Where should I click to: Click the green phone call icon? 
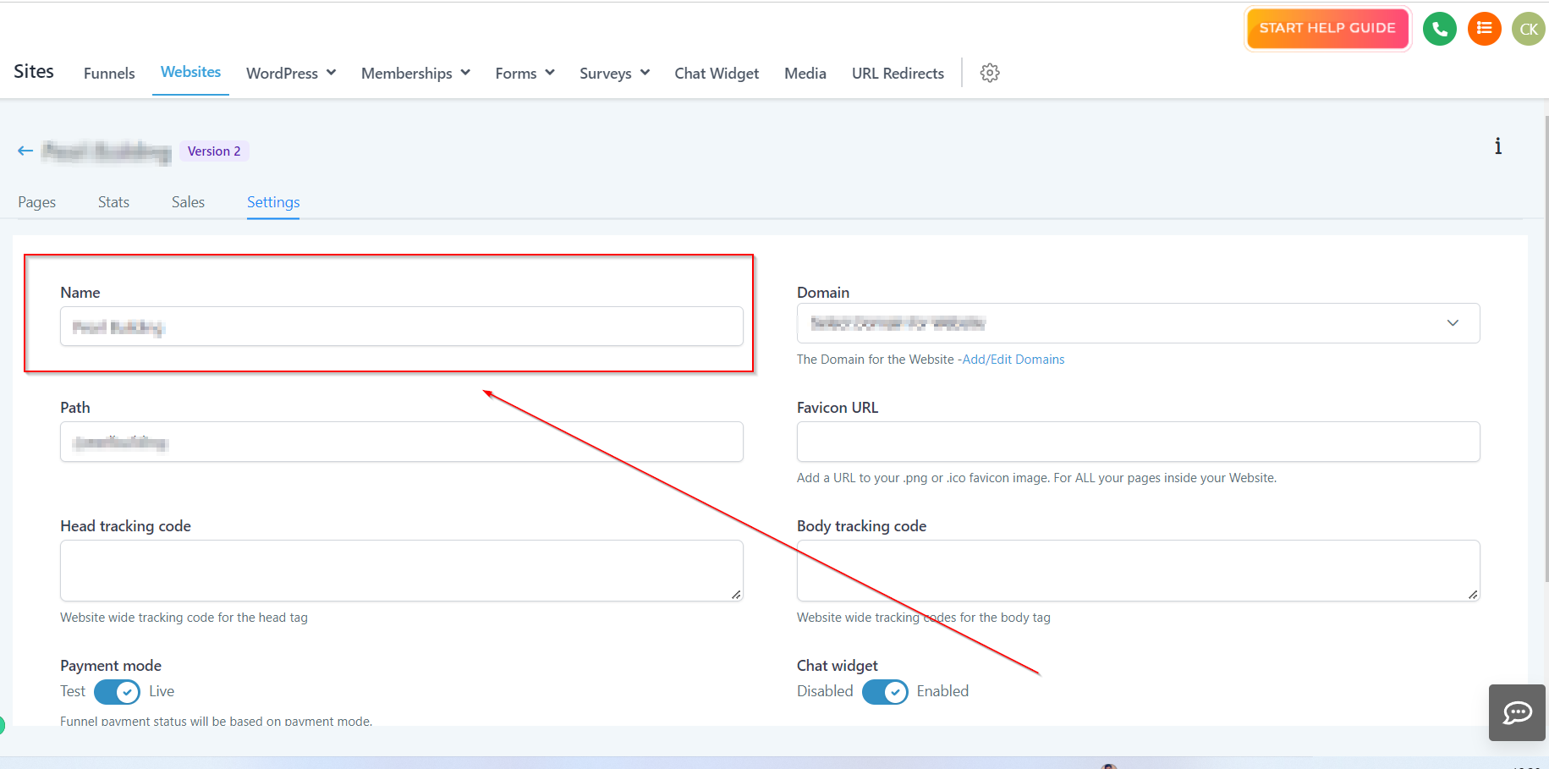pos(1439,29)
